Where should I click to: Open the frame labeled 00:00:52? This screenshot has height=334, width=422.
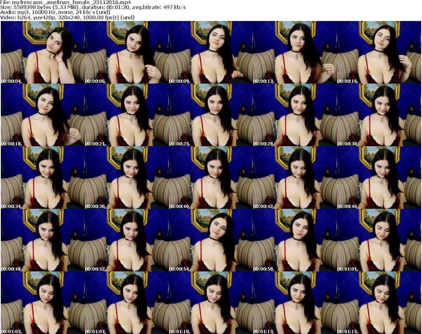coord(127,241)
